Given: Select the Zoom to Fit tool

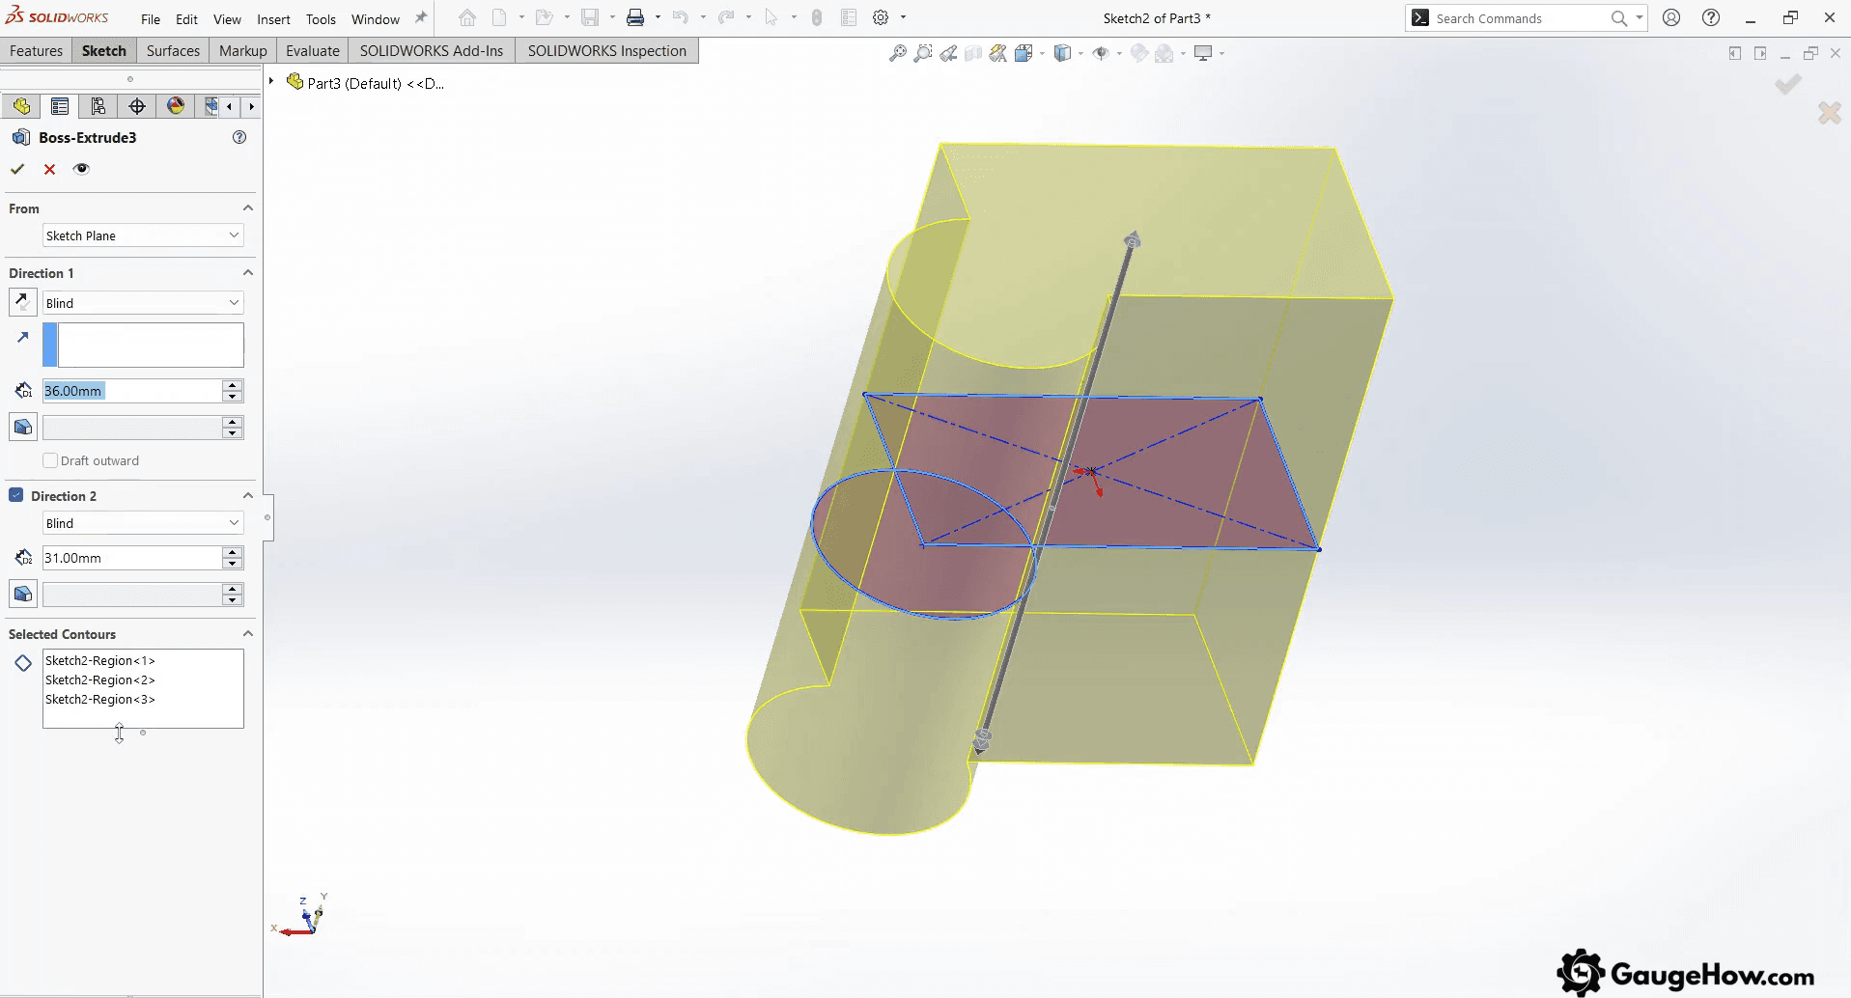Looking at the screenshot, I should coord(897,53).
